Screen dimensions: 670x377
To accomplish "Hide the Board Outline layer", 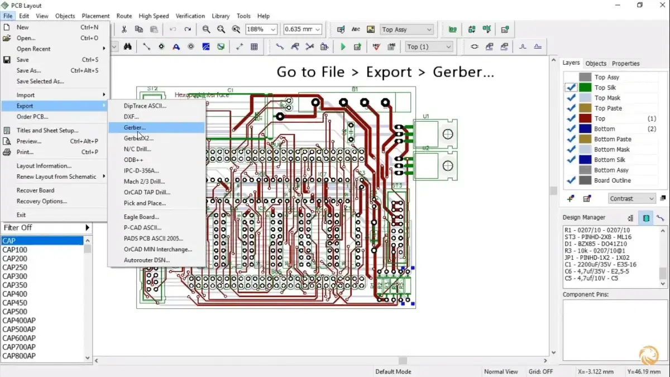I will click(571, 180).
